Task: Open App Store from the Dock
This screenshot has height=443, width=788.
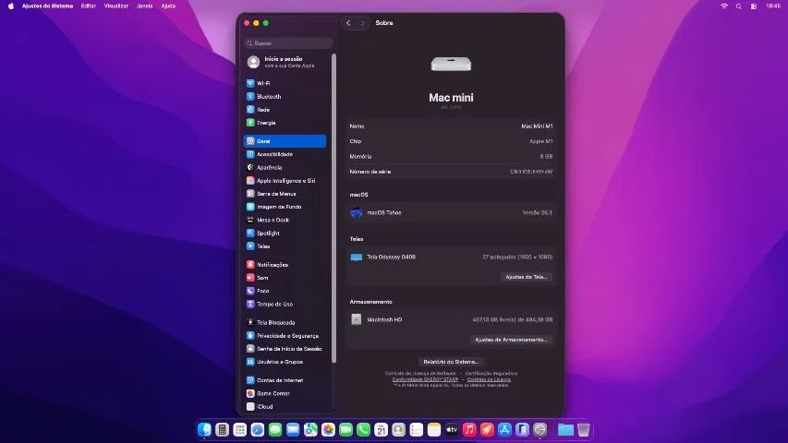Action: point(504,429)
